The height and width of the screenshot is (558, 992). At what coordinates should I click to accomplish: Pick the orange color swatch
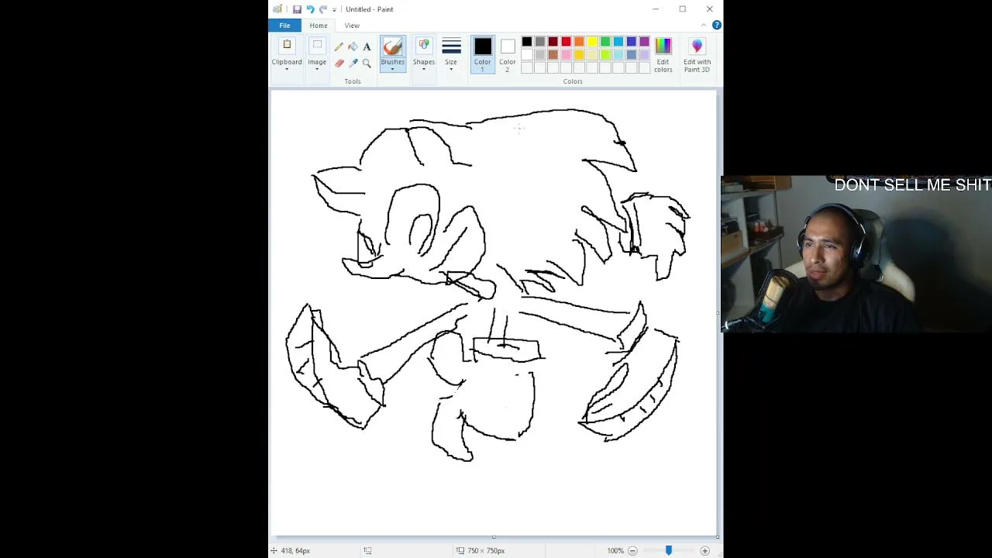coord(579,42)
